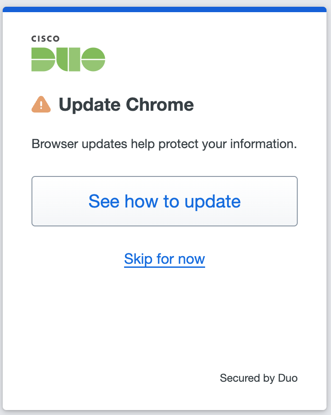Click the word Browser in the description
The image size is (331, 415).
[x=51, y=144]
